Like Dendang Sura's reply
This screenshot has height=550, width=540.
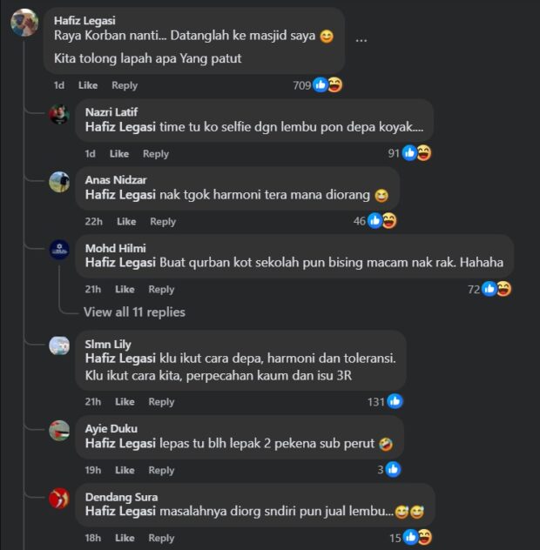125,538
